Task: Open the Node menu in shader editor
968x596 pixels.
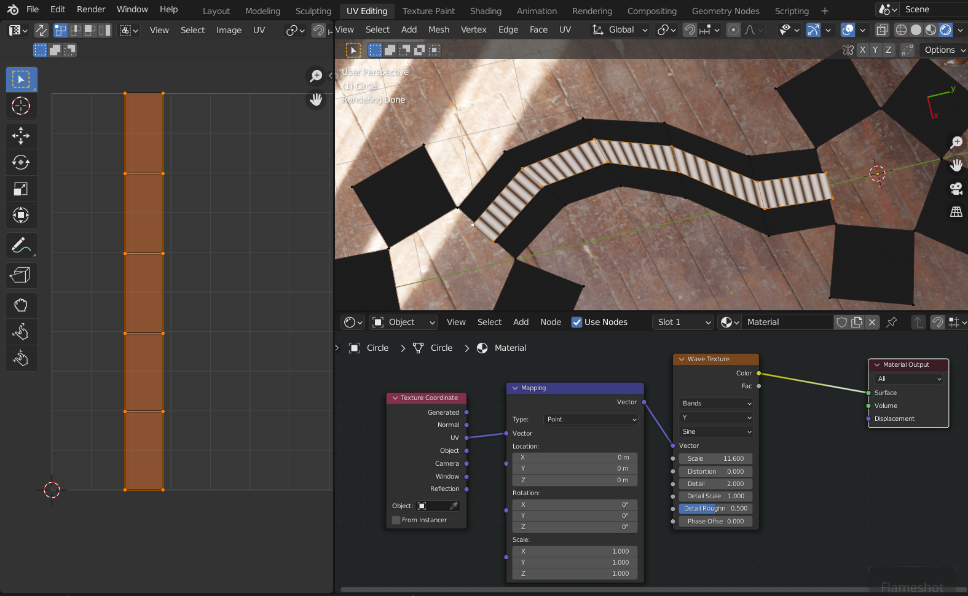Action: pos(550,322)
